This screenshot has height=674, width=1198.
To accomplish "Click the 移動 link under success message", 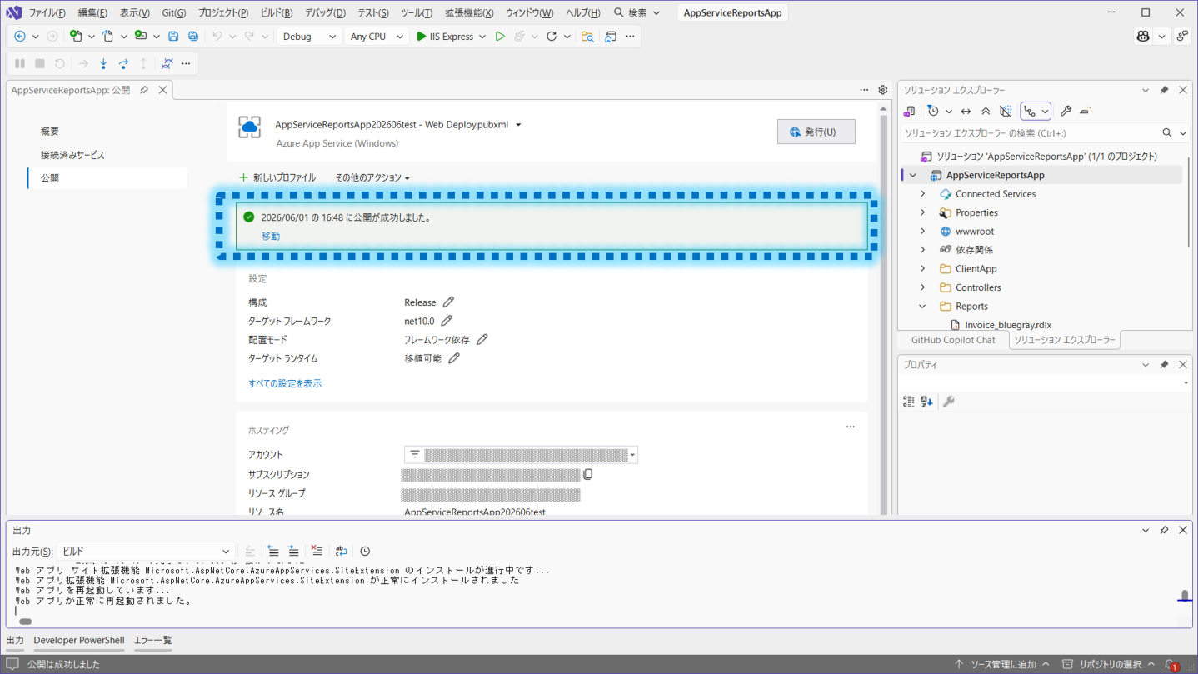I will 271,237.
